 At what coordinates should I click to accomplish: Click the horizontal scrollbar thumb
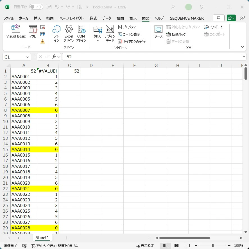click(x=184, y=238)
